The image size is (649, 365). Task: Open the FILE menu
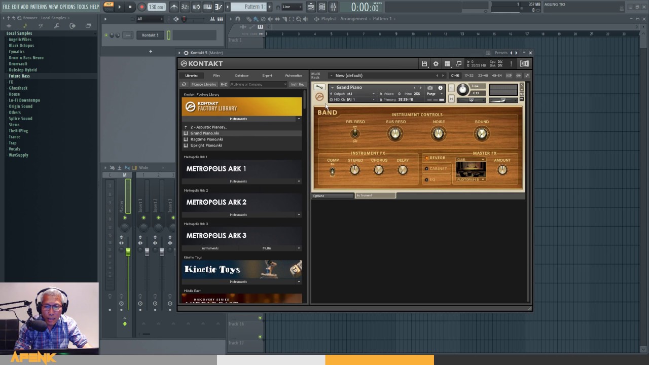6,7
